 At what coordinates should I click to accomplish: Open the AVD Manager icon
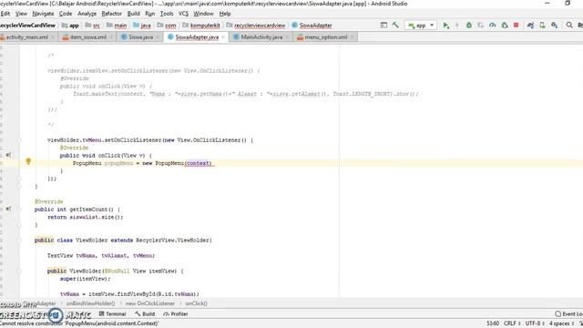coord(543,25)
